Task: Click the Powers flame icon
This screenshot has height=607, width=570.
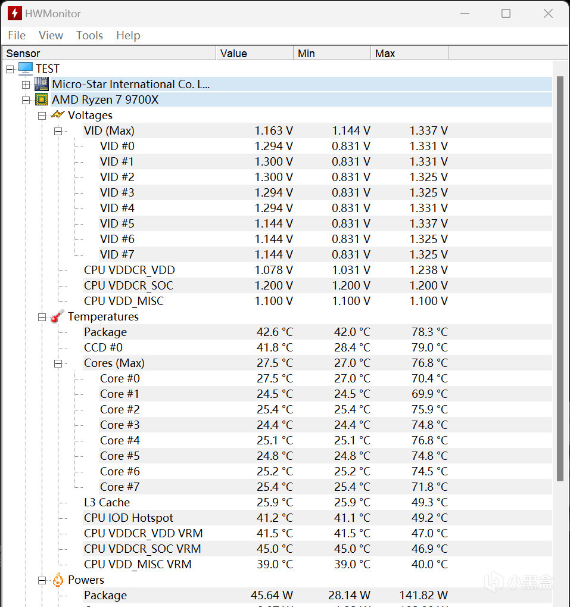Action: tap(58, 580)
